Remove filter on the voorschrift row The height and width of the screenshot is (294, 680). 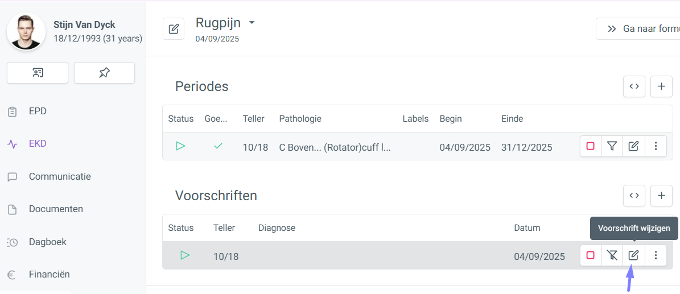point(612,255)
